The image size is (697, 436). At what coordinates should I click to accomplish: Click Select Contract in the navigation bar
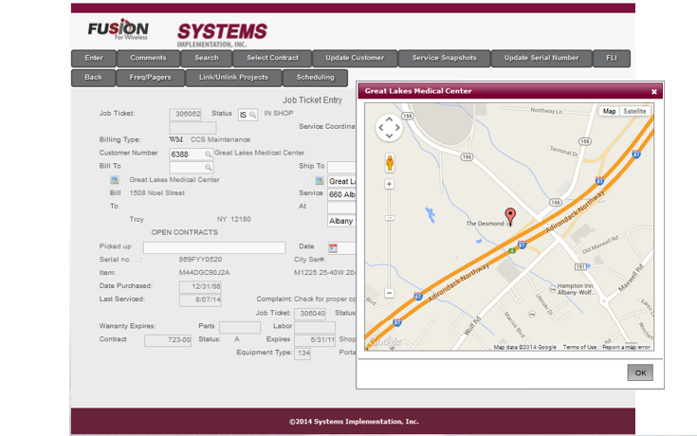(272, 58)
